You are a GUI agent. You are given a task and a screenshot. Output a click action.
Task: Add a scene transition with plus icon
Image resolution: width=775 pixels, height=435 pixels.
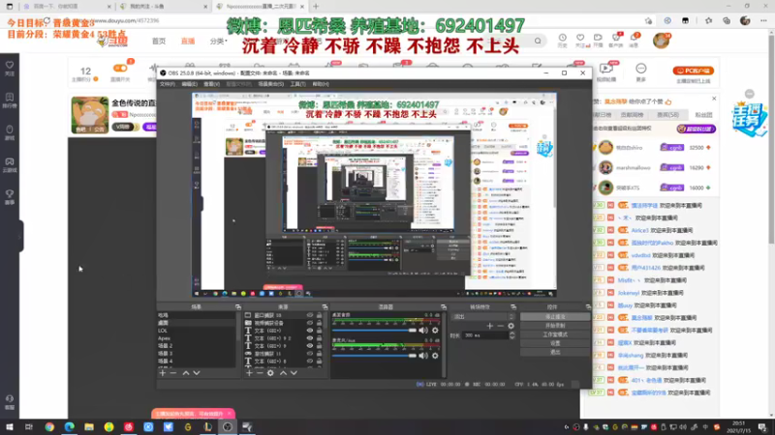click(490, 326)
